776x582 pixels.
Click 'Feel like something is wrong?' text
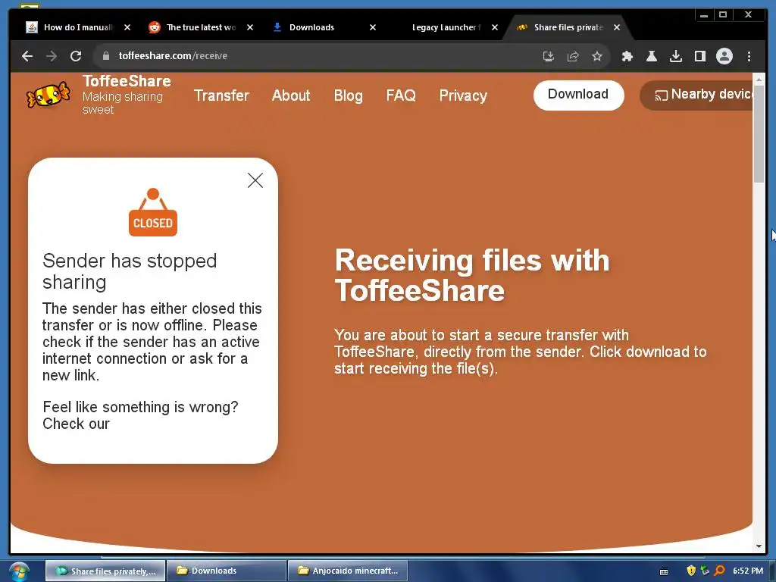click(140, 407)
